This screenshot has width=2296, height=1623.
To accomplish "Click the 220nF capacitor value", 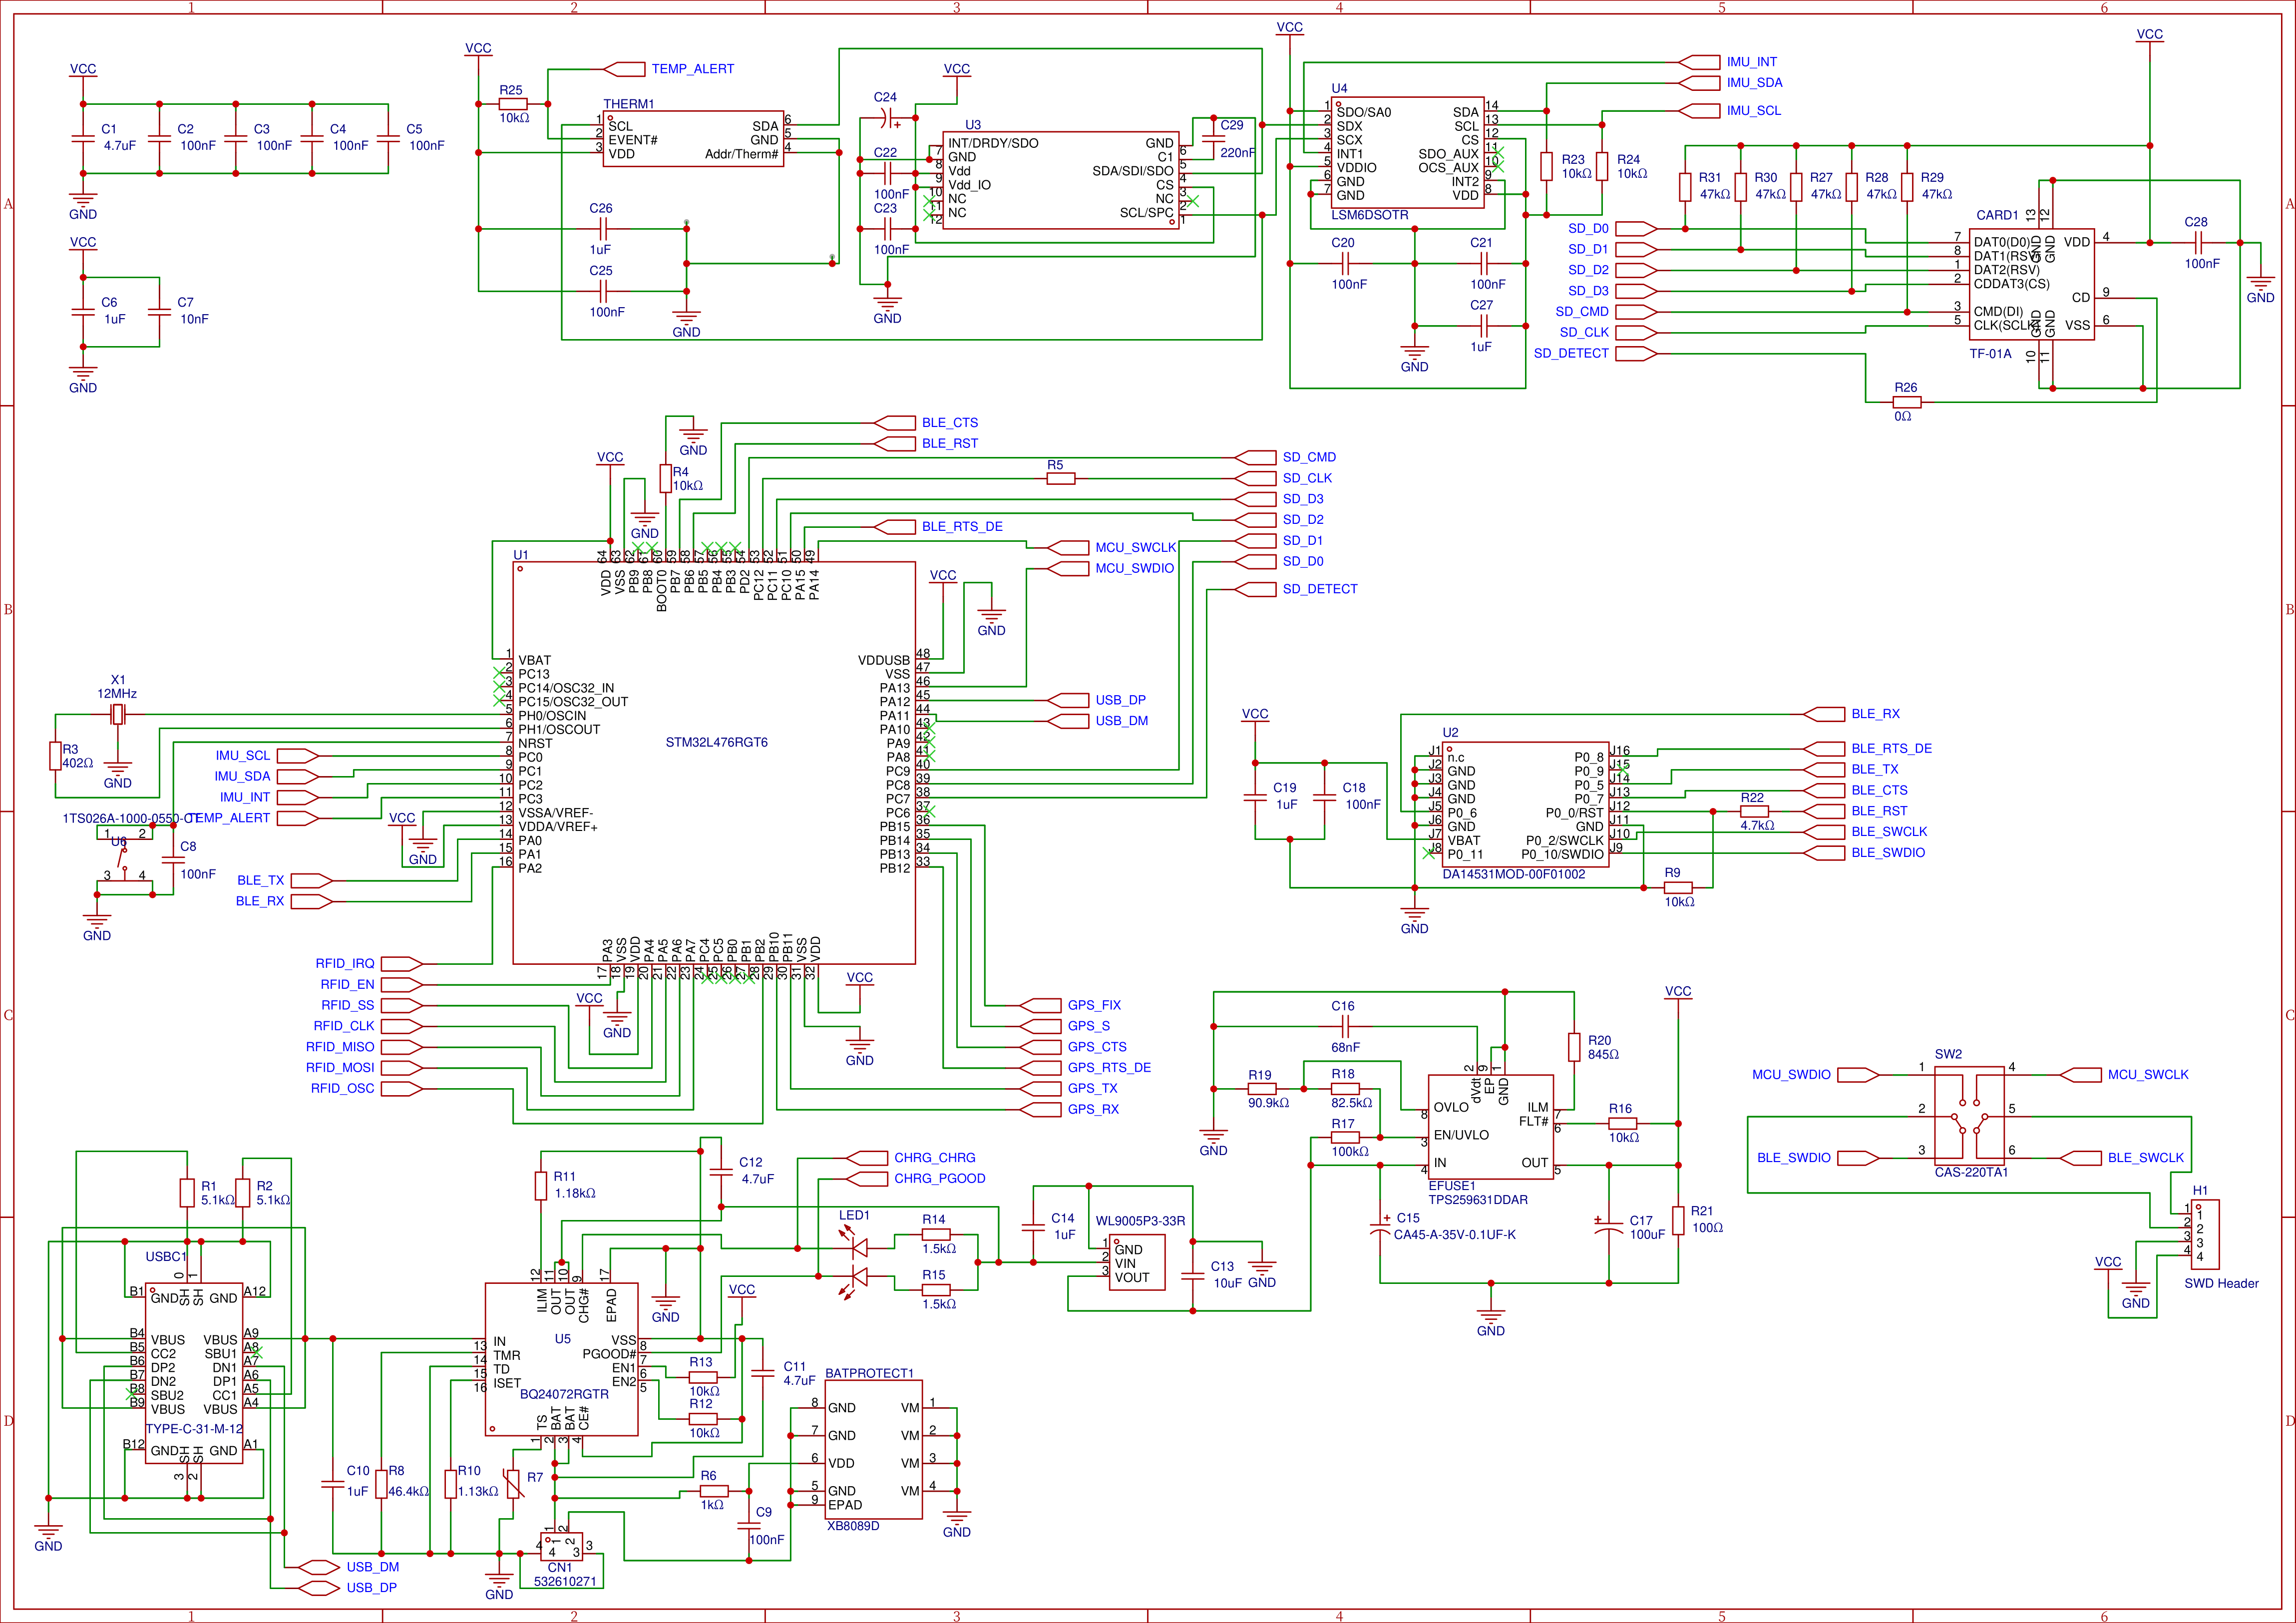I will [1237, 153].
